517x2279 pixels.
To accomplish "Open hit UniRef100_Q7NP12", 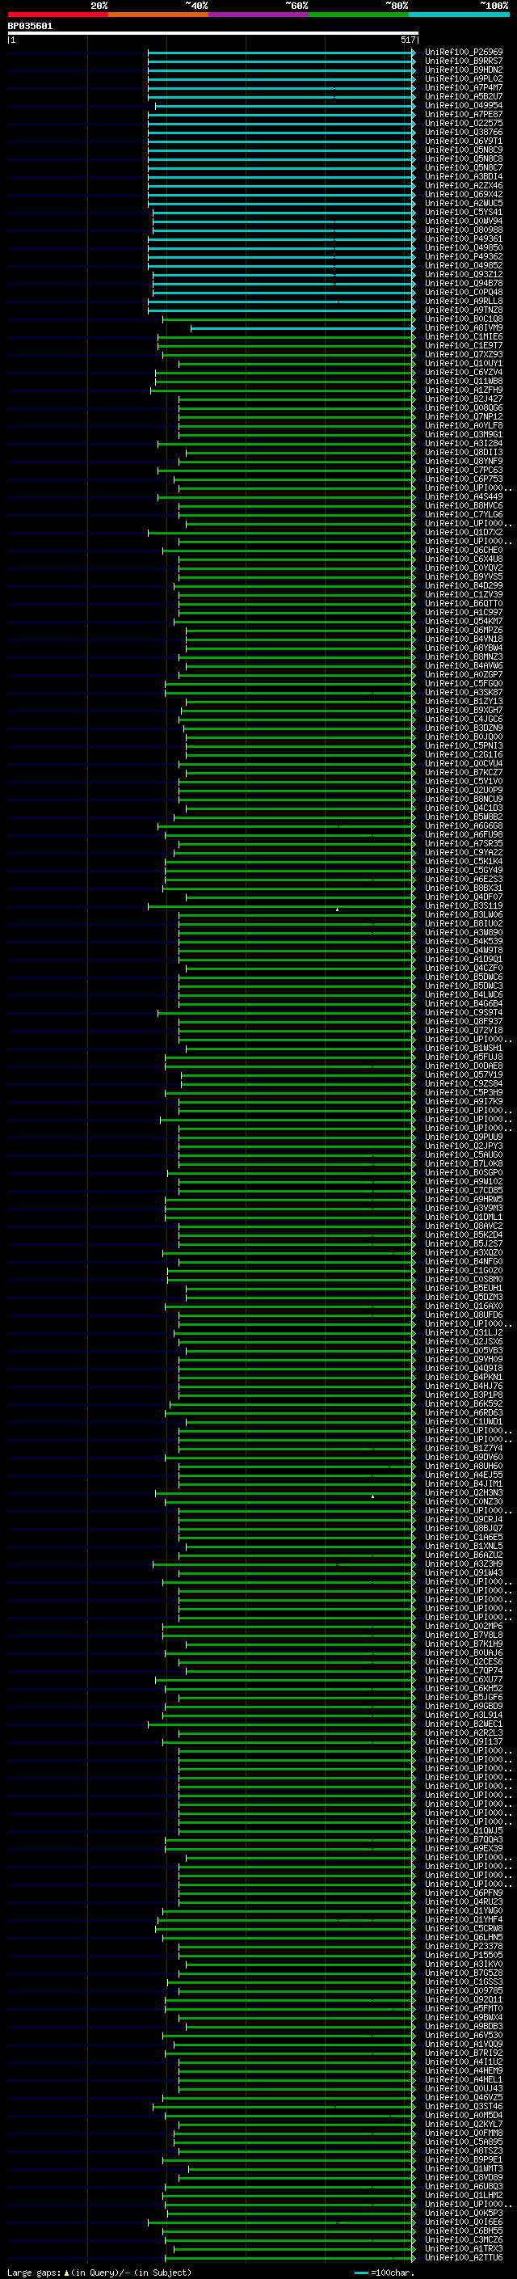I will (464, 416).
